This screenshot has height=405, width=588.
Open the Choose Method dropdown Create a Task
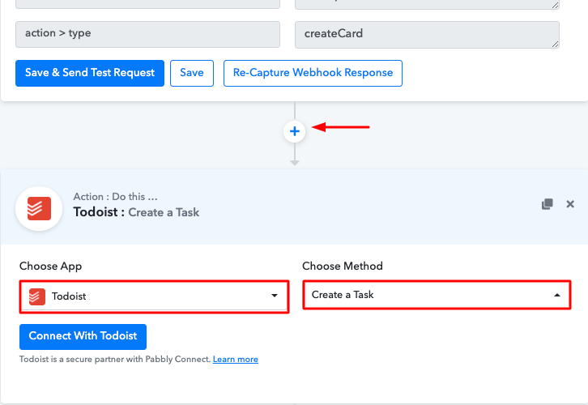coord(437,295)
